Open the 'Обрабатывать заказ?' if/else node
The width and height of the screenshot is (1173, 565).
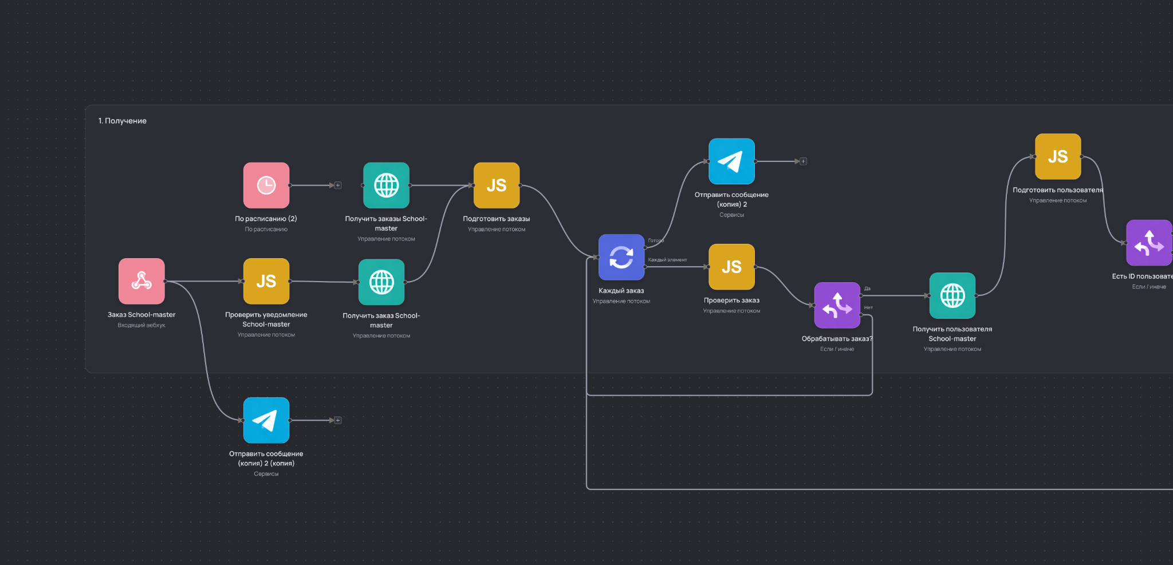(x=837, y=305)
